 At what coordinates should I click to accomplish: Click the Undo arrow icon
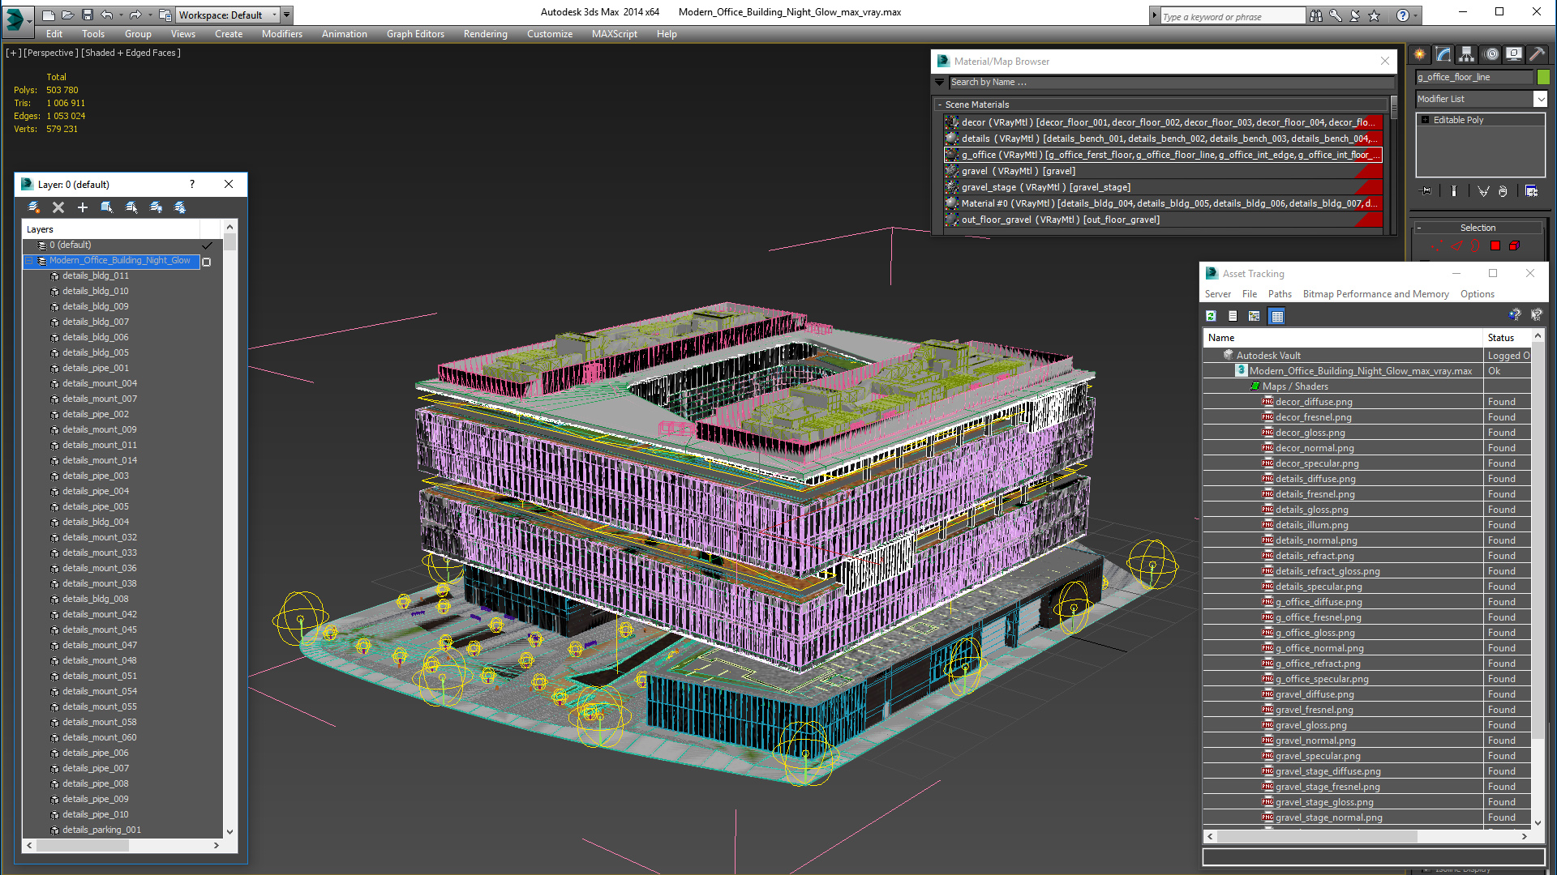tap(106, 15)
